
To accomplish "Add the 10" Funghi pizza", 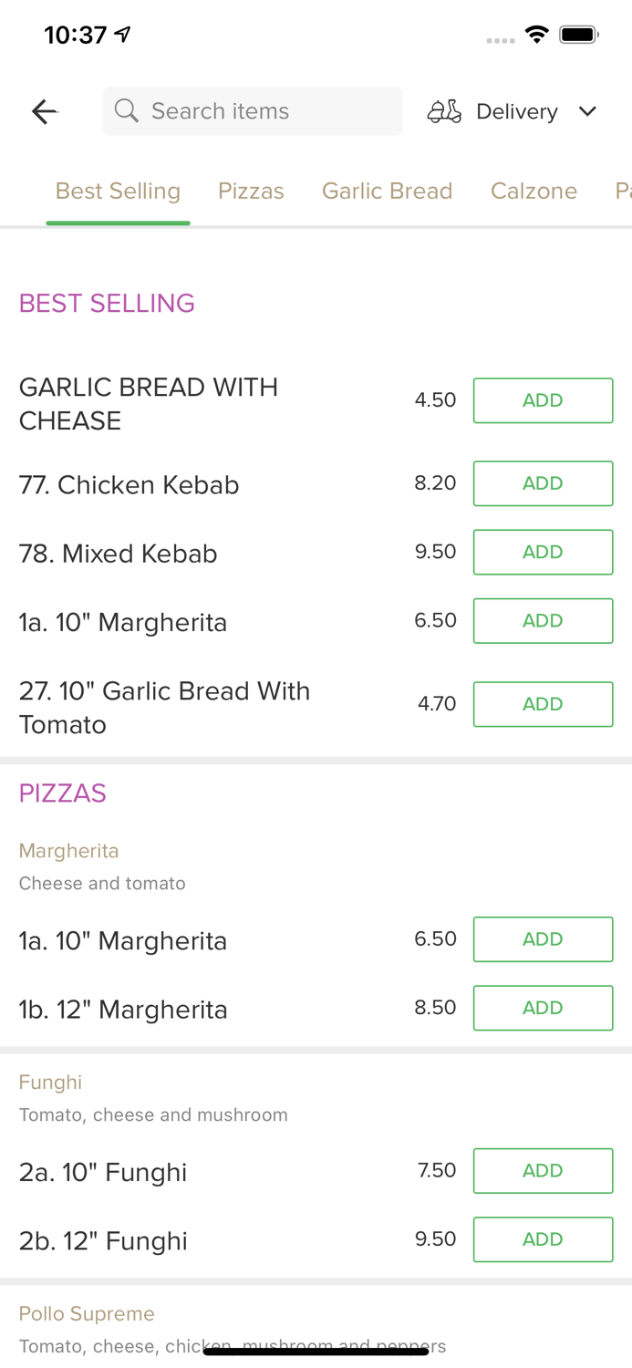I will click(543, 1170).
